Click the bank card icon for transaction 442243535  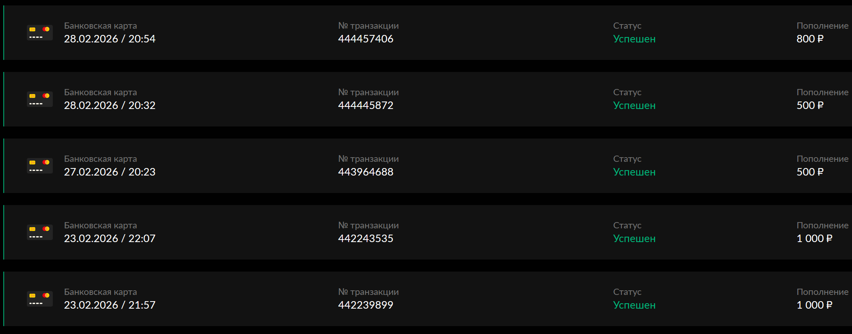click(40, 233)
